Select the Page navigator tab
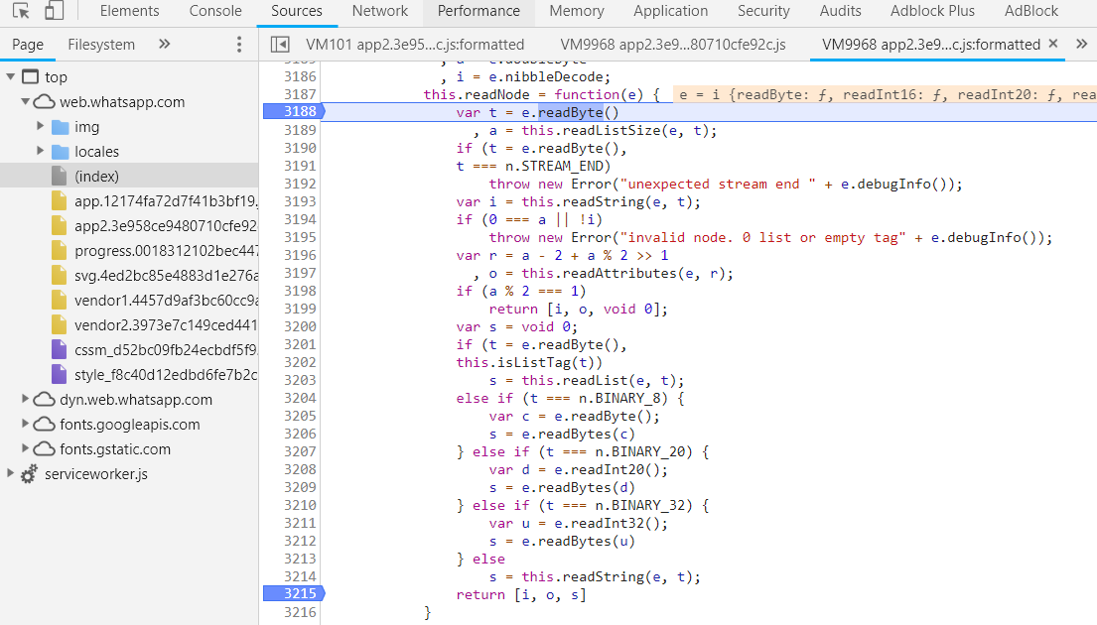1097x625 pixels. pos(28,45)
